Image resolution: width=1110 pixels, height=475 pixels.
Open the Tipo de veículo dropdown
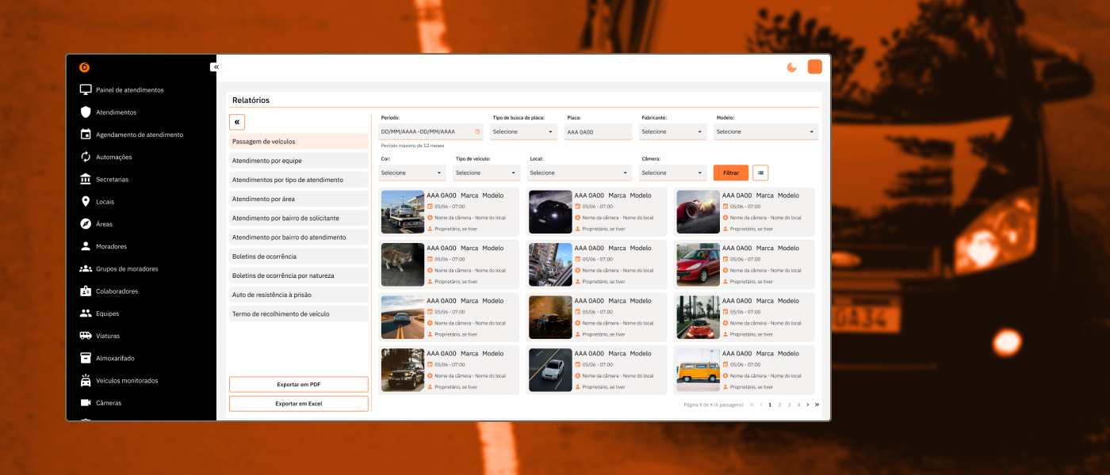pos(487,173)
